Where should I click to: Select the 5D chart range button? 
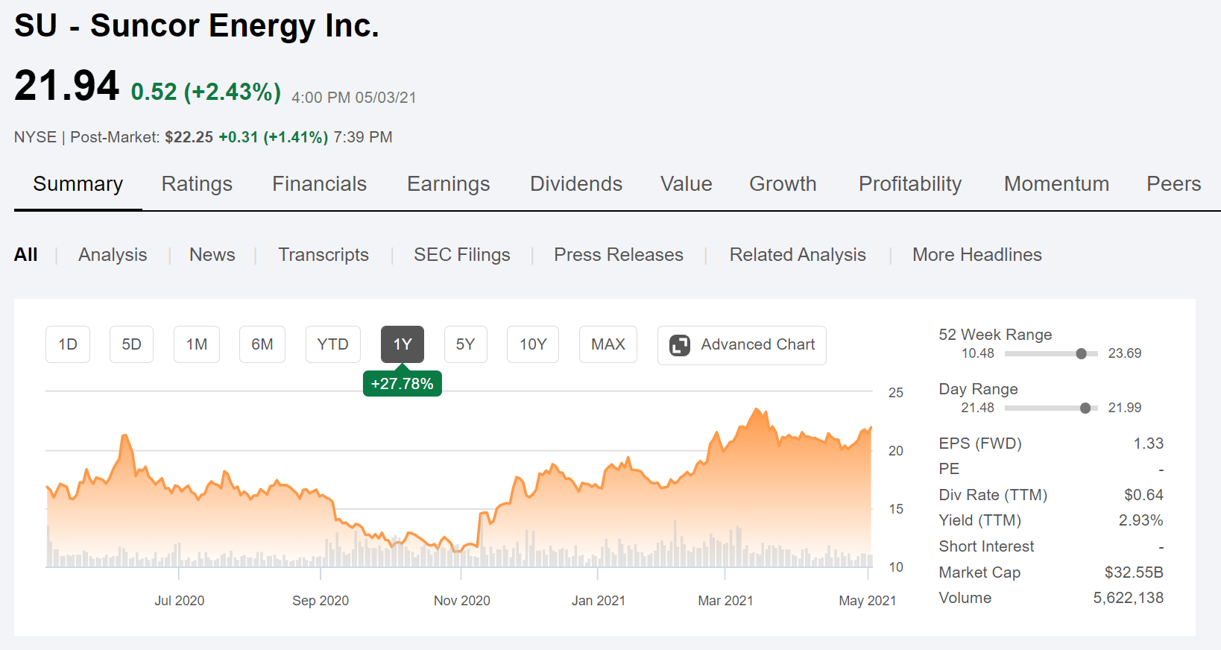[131, 344]
